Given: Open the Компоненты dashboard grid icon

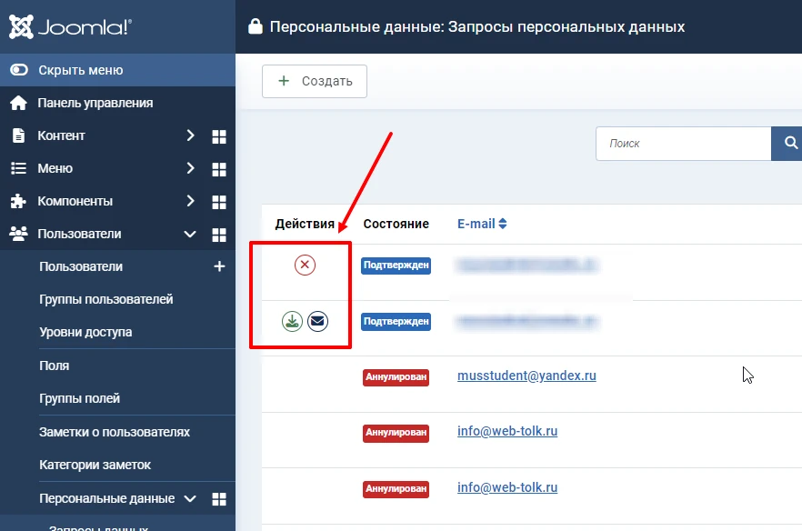Looking at the screenshot, I should tap(219, 202).
